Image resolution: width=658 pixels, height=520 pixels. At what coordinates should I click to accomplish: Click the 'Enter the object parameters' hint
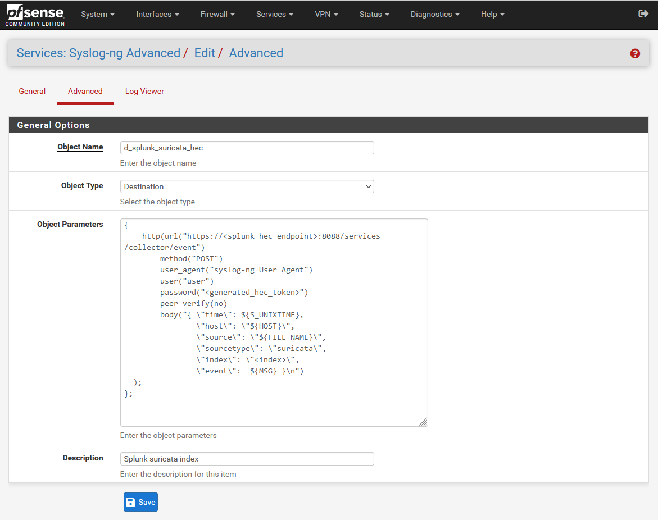coord(168,435)
